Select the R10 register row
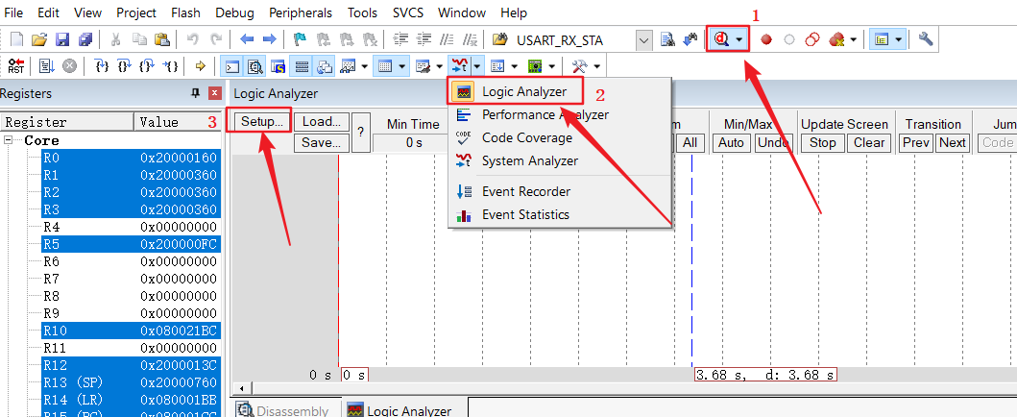Viewport: 1017px width, 417px height. (x=130, y=331)
